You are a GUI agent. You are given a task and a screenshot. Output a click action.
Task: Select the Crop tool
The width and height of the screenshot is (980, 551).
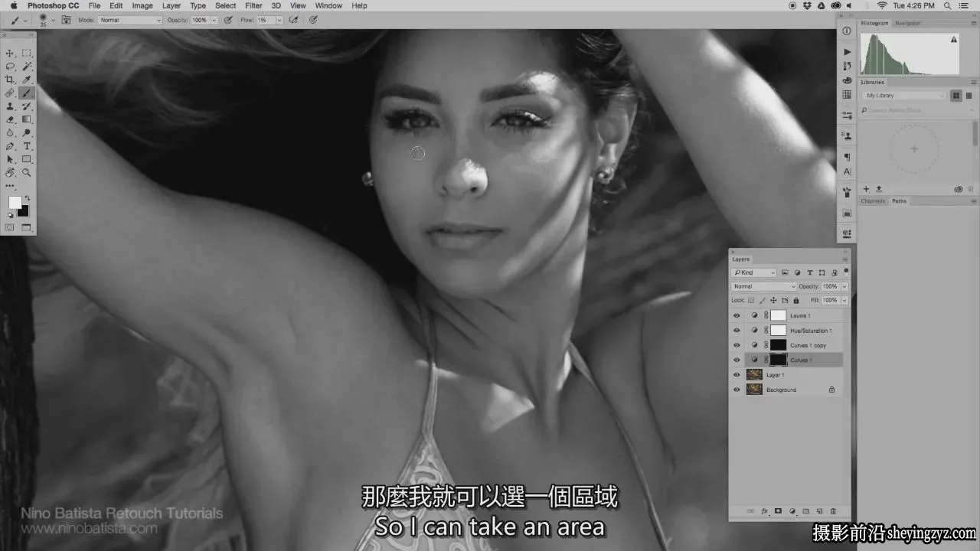tap(11, 80)
